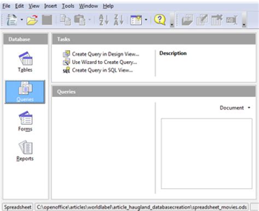Open the Edit menu
The height and width of the screenshot is (211, 259).
click(x=19, y=6)
